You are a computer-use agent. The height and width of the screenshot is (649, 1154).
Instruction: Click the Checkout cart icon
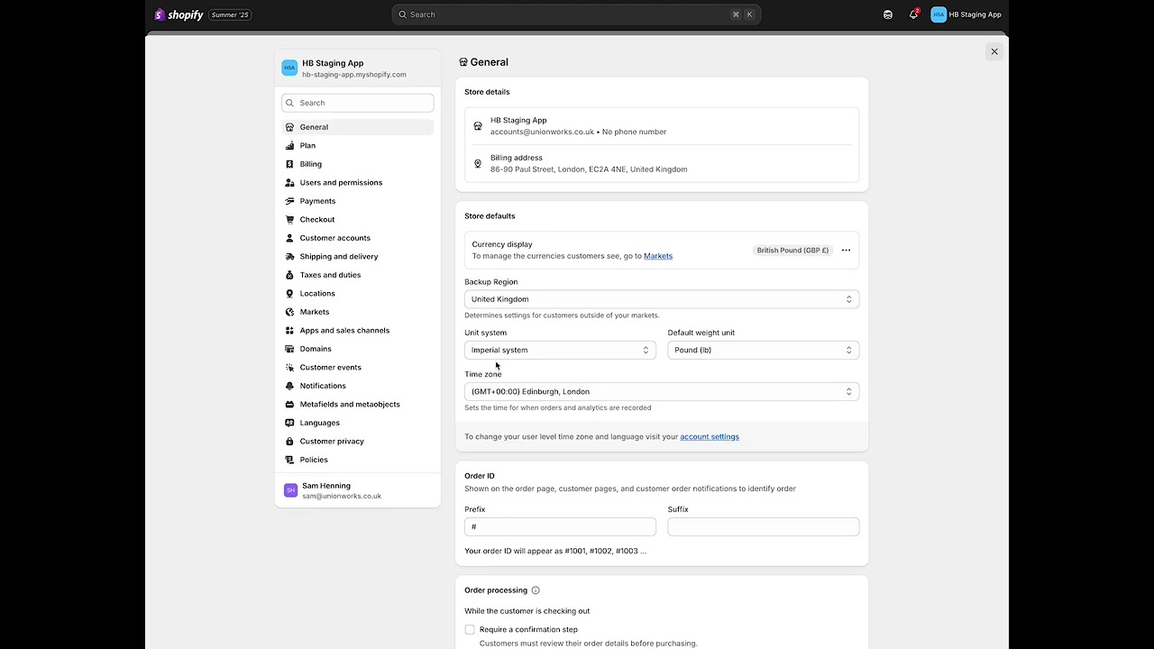[290, 220]
